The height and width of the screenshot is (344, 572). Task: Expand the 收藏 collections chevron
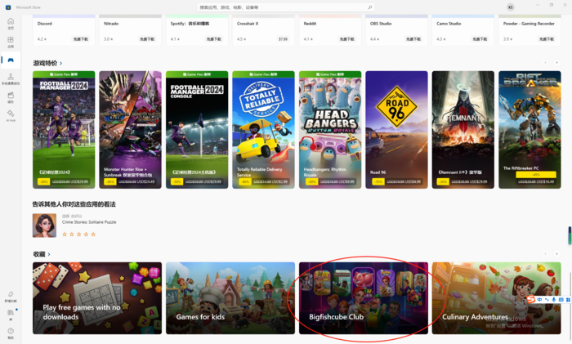pyautogui.click(x=49, y=254)
